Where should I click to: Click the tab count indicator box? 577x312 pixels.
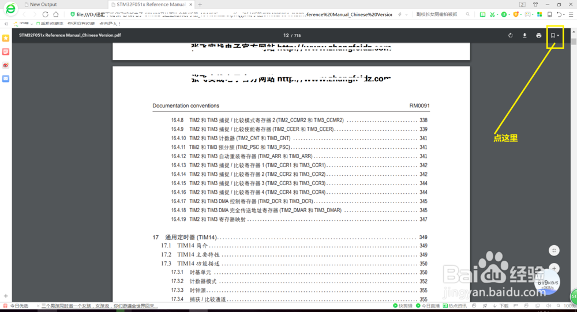pos(522,5)
